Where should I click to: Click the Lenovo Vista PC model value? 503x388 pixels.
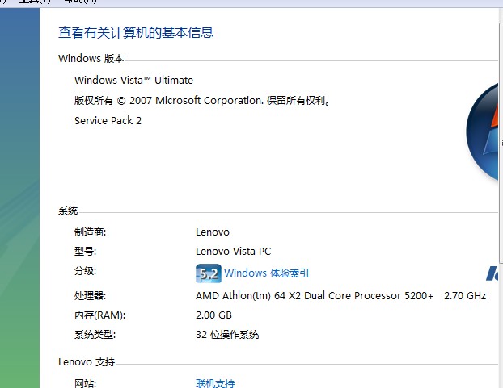pyautogui.click(x=233, y=251)
